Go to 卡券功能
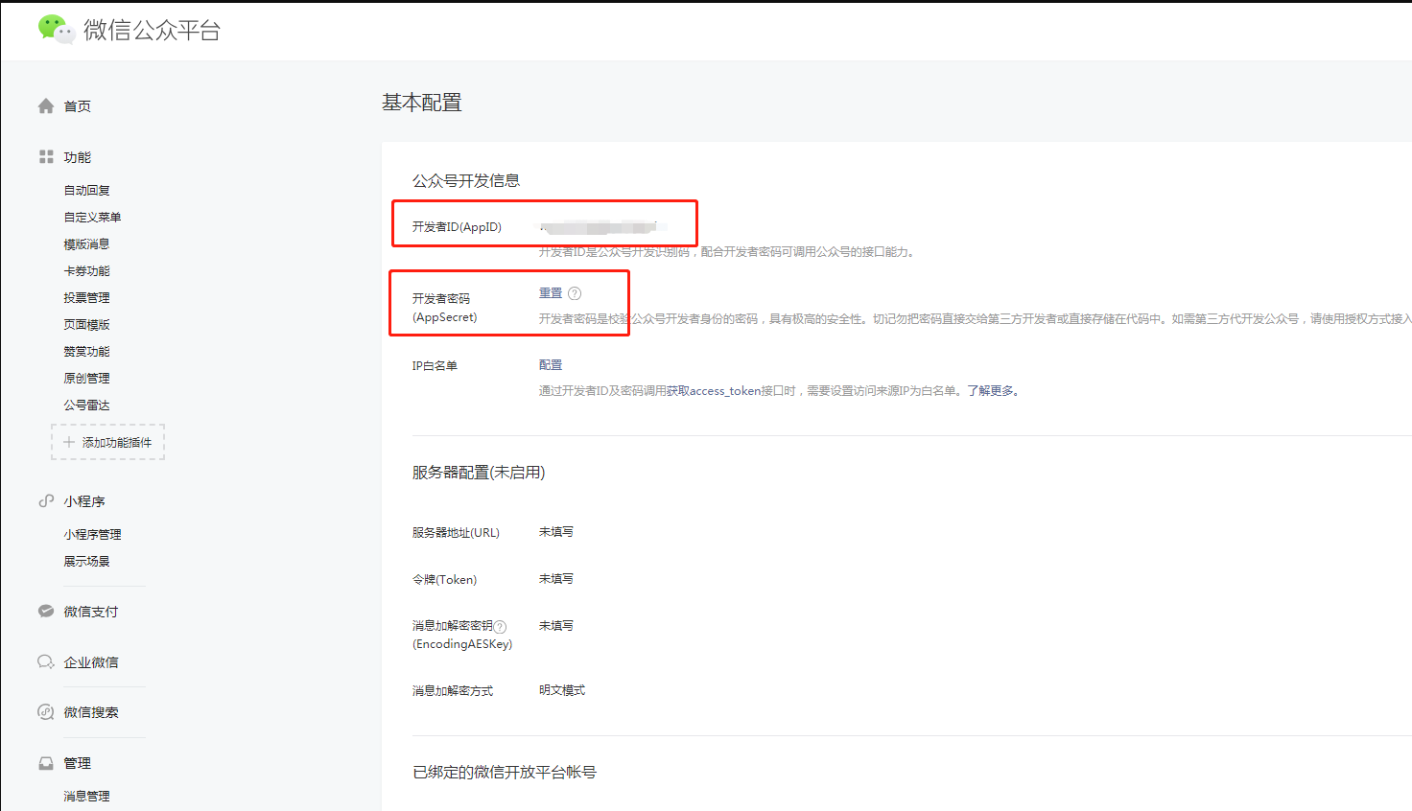The width and height of the screenshot is (1412, 811). (x=87, y=271)
